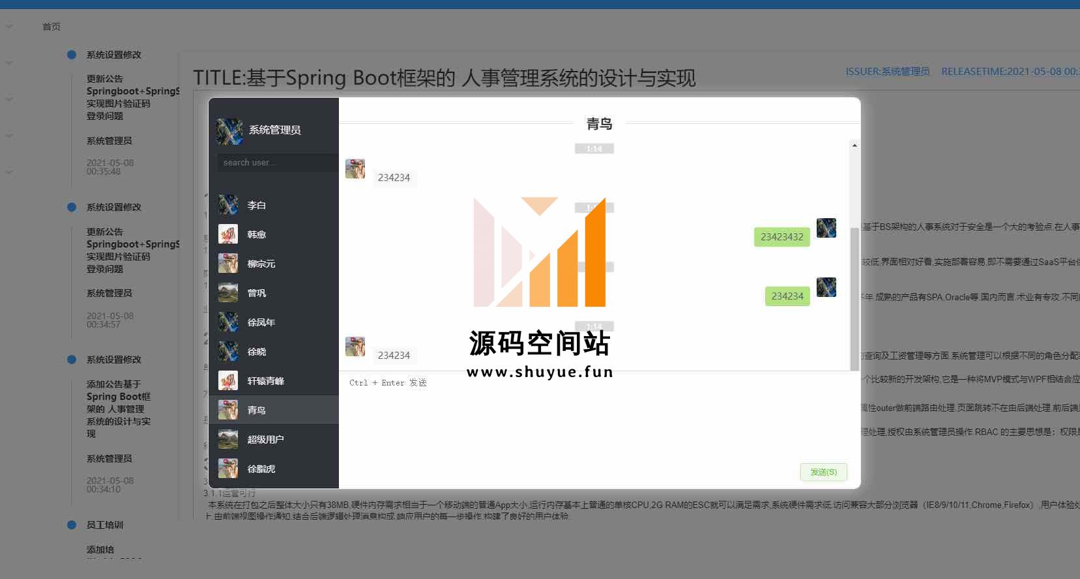Image resolution: width=1080 pixels, height=579 pixels.
Task: Open 员工培训 timeline entry
Action: coord(105,525)
